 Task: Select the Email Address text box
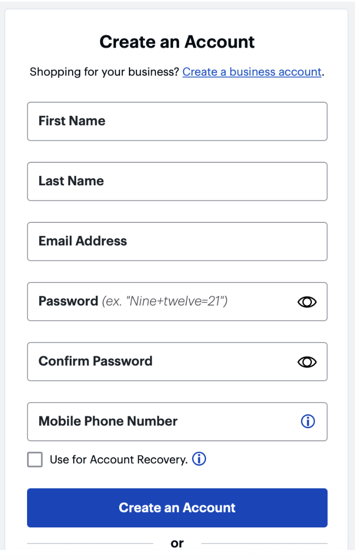(177, 241)
